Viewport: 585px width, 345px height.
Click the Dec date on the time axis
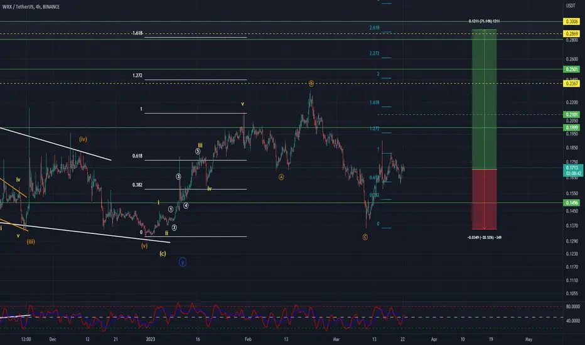(53, 339)
